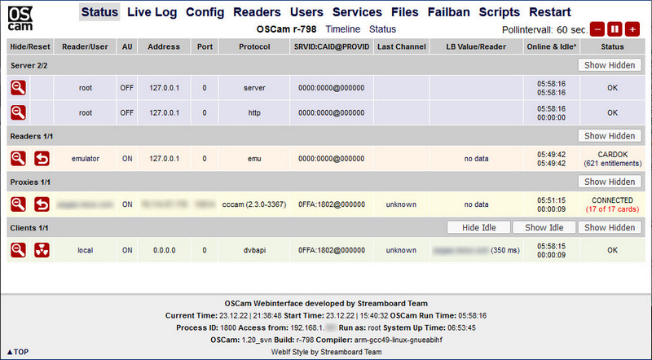Click the Online & Idle column header
The image size is (652, 360).
pos(552,46)
